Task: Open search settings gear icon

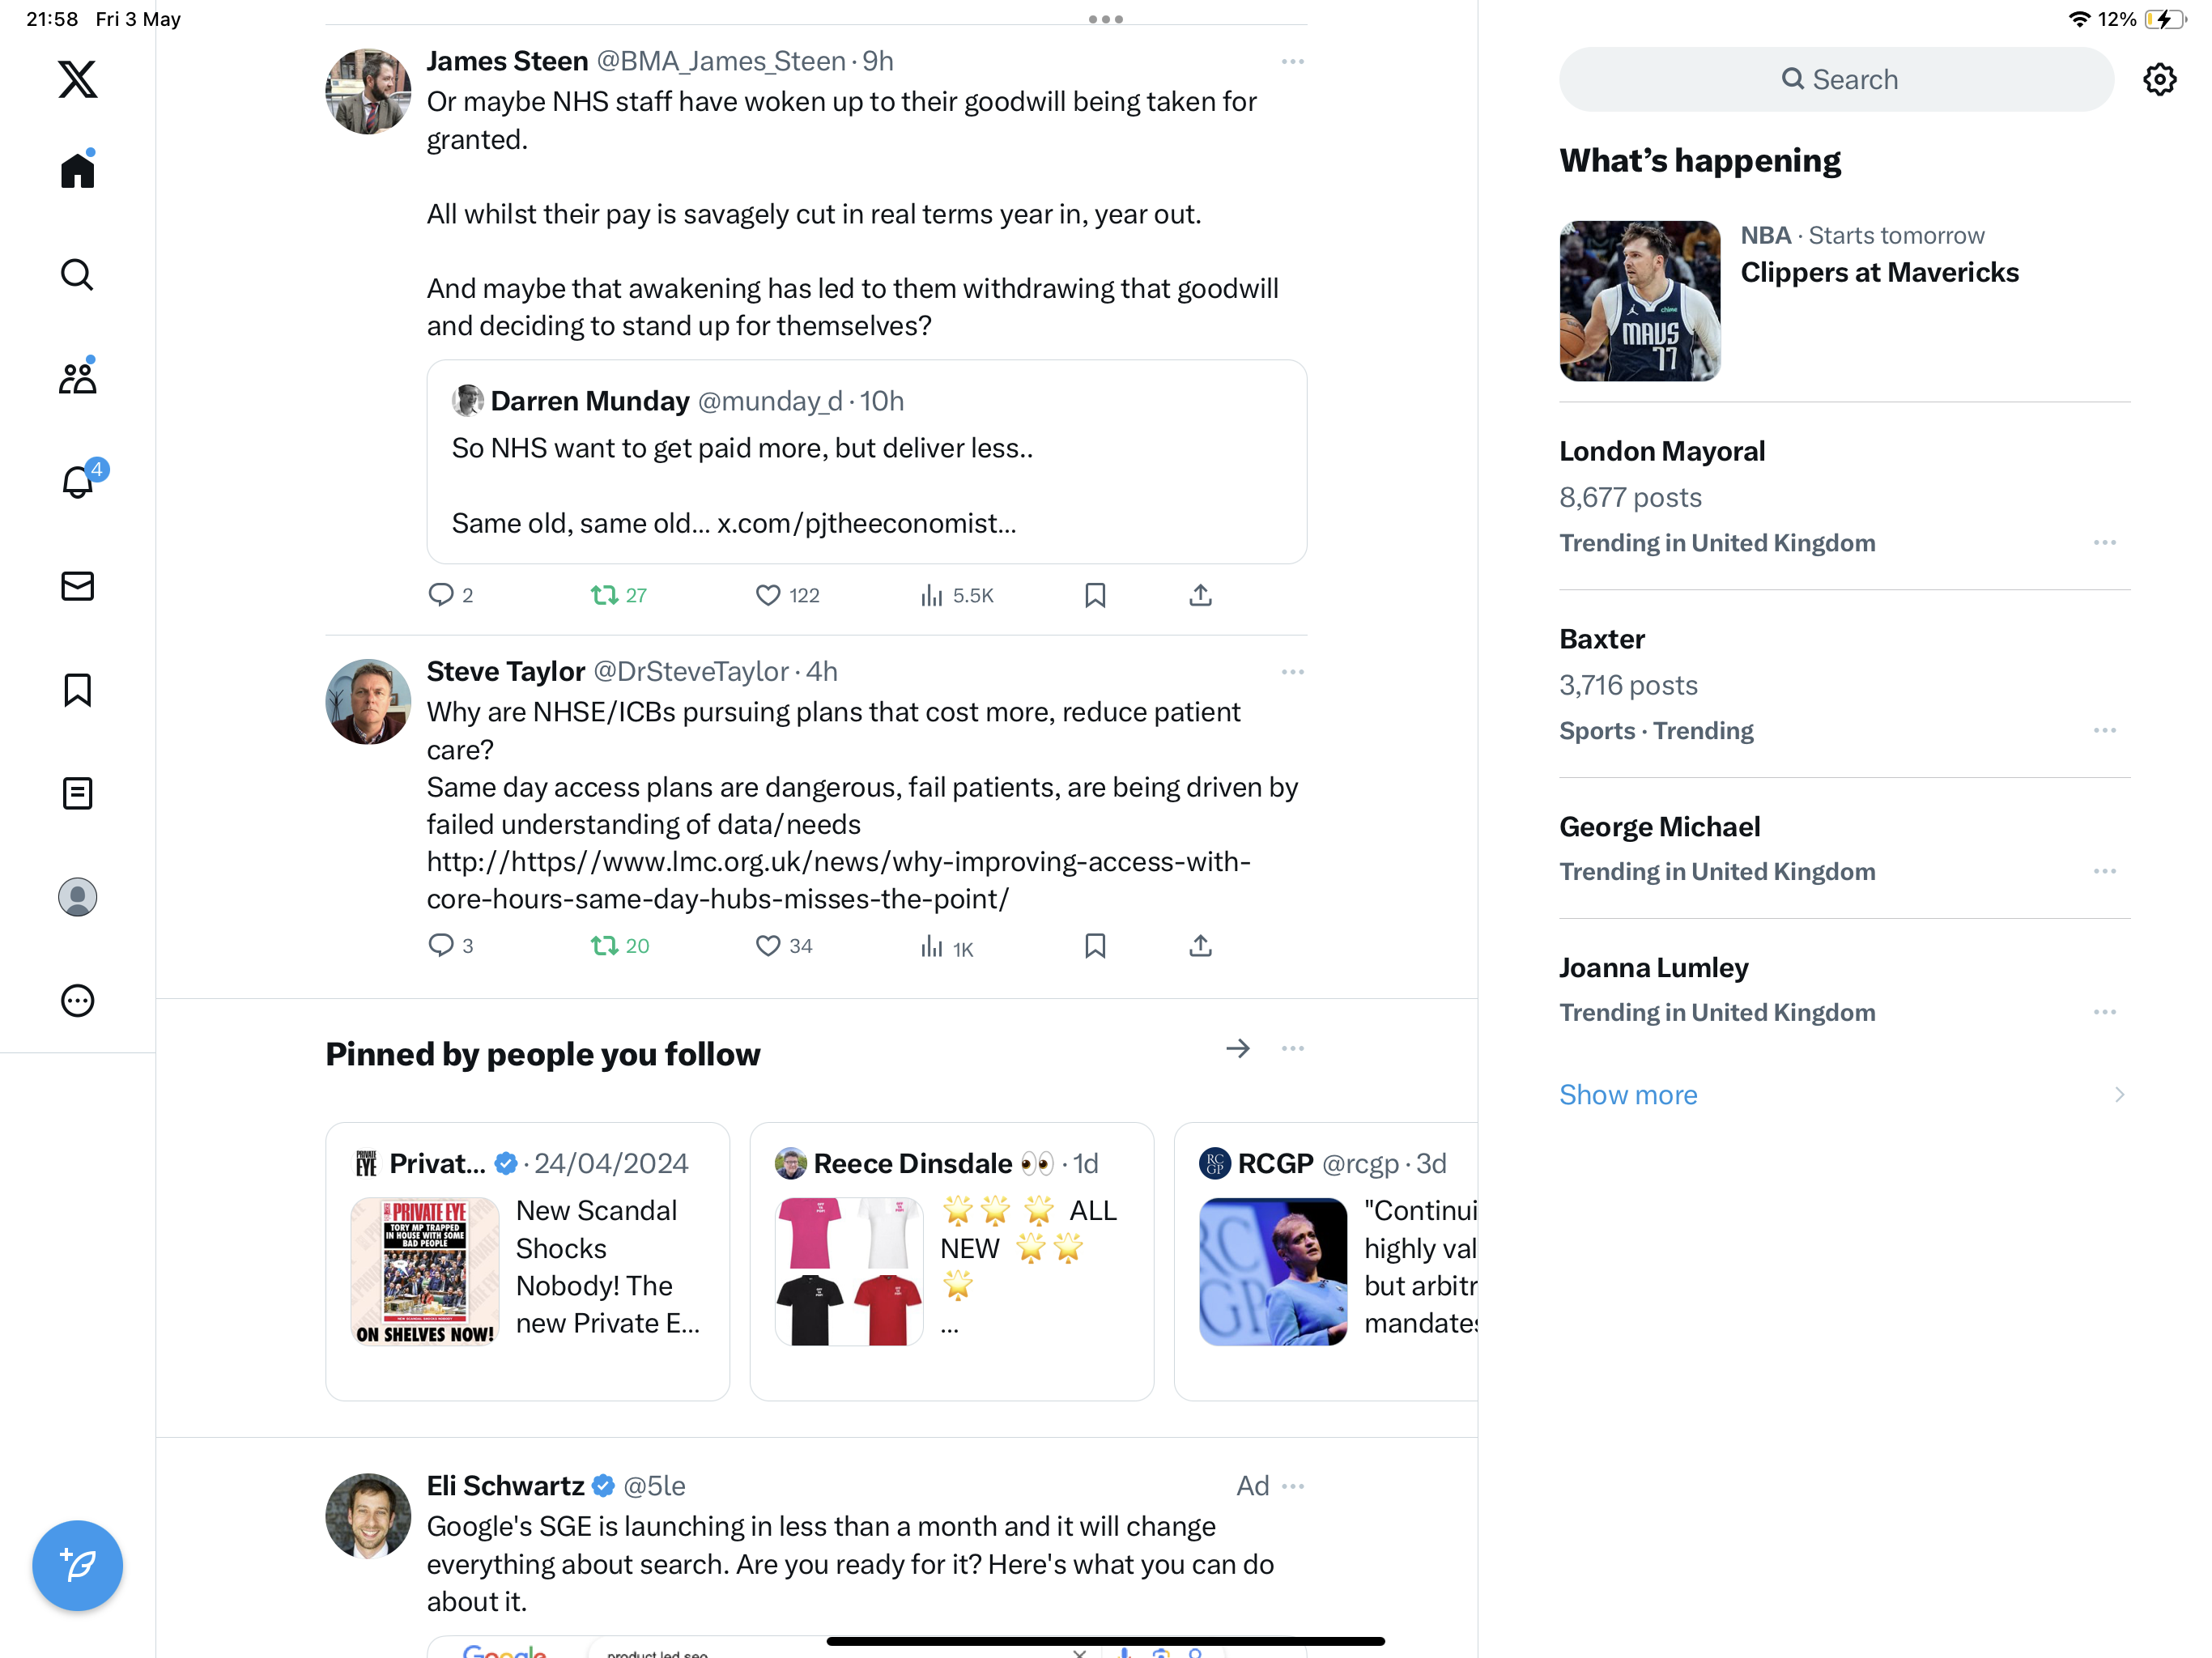Action: click(x=2160, y=79)
